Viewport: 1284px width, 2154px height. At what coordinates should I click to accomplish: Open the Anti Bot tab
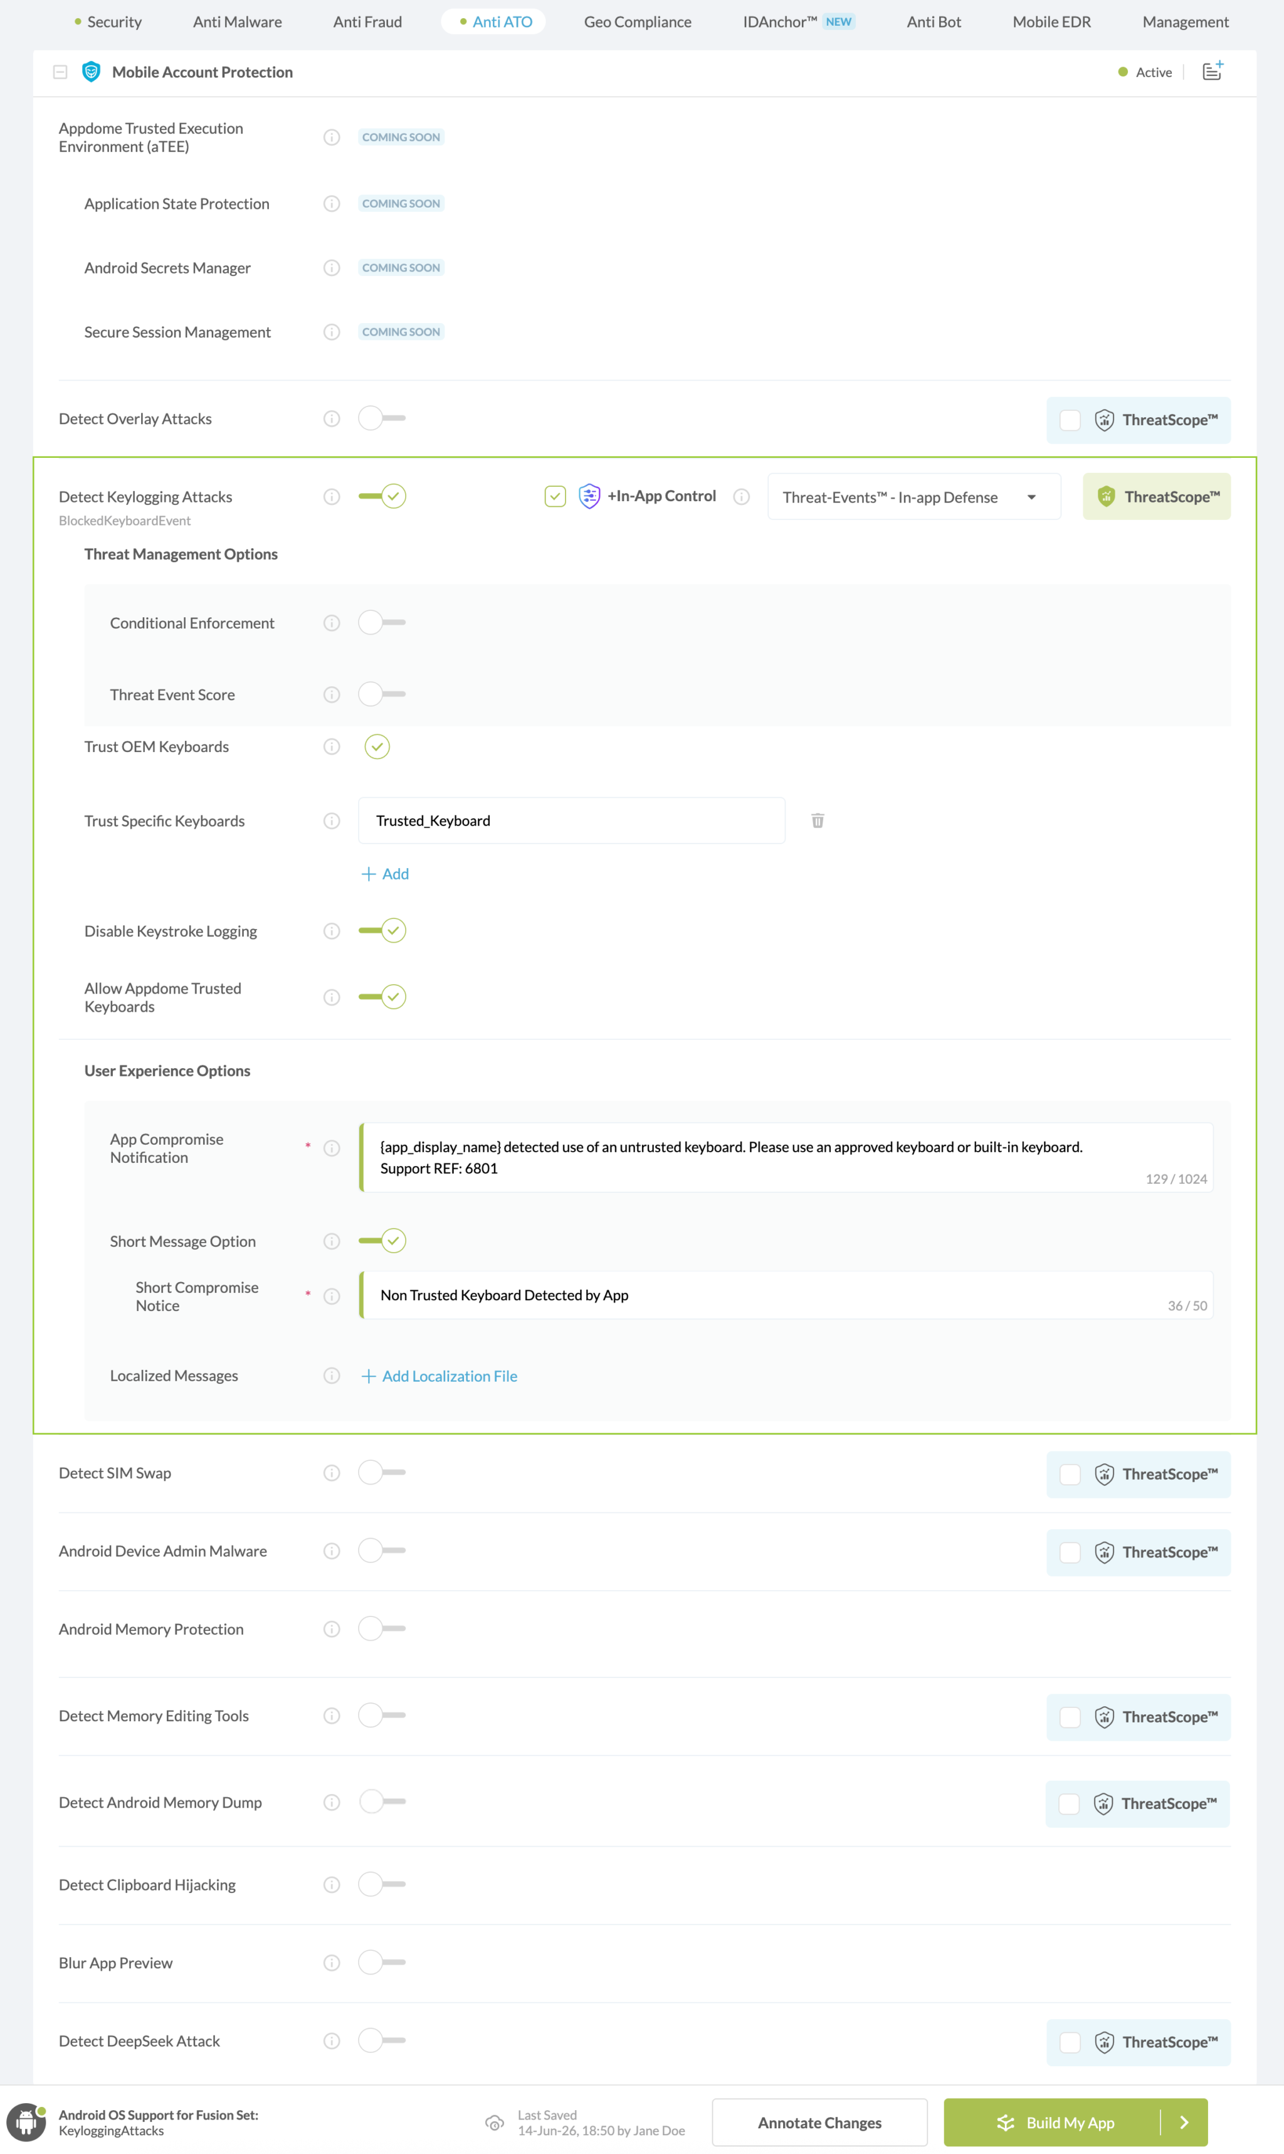[x=934, y=21]
